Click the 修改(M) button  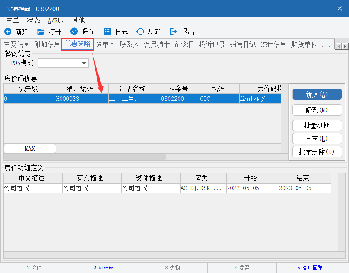(x=317, y=110)
